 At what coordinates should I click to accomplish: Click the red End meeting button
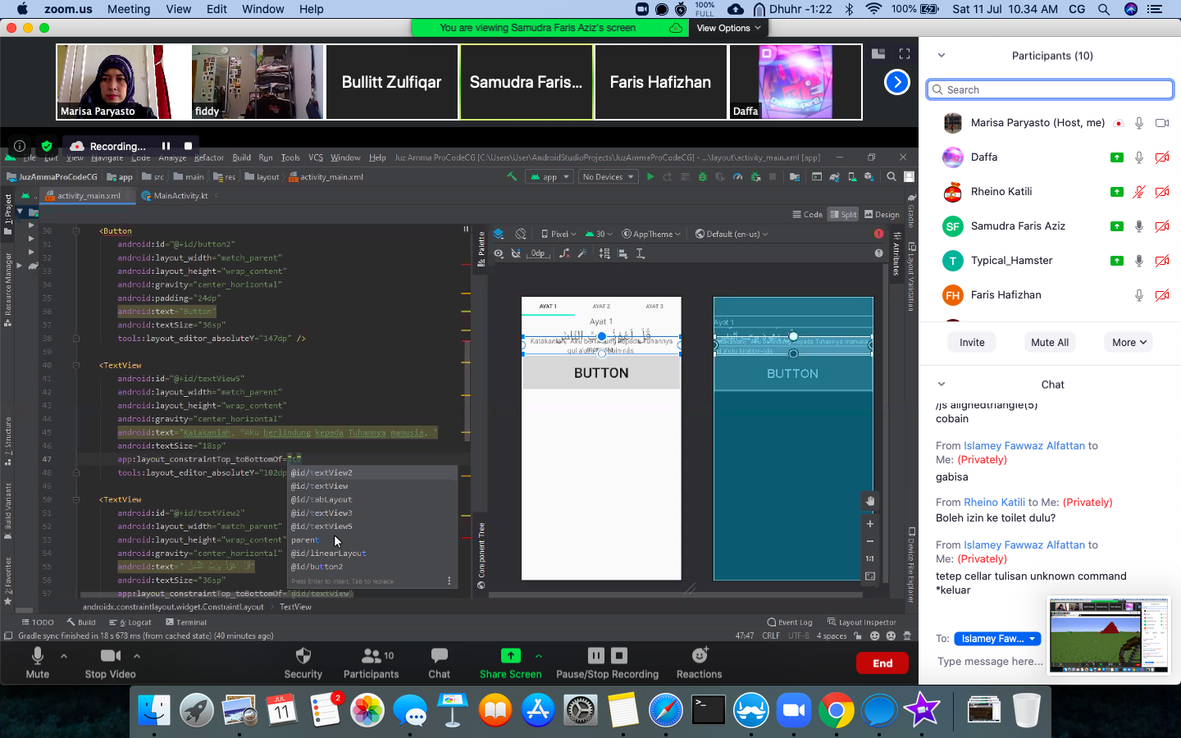tap(882, 663)
